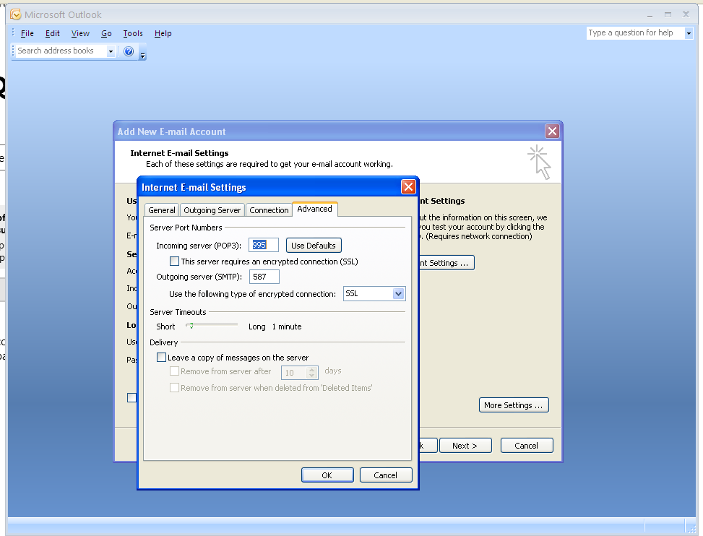Select the Advanced tab

(x=315, y=209)
